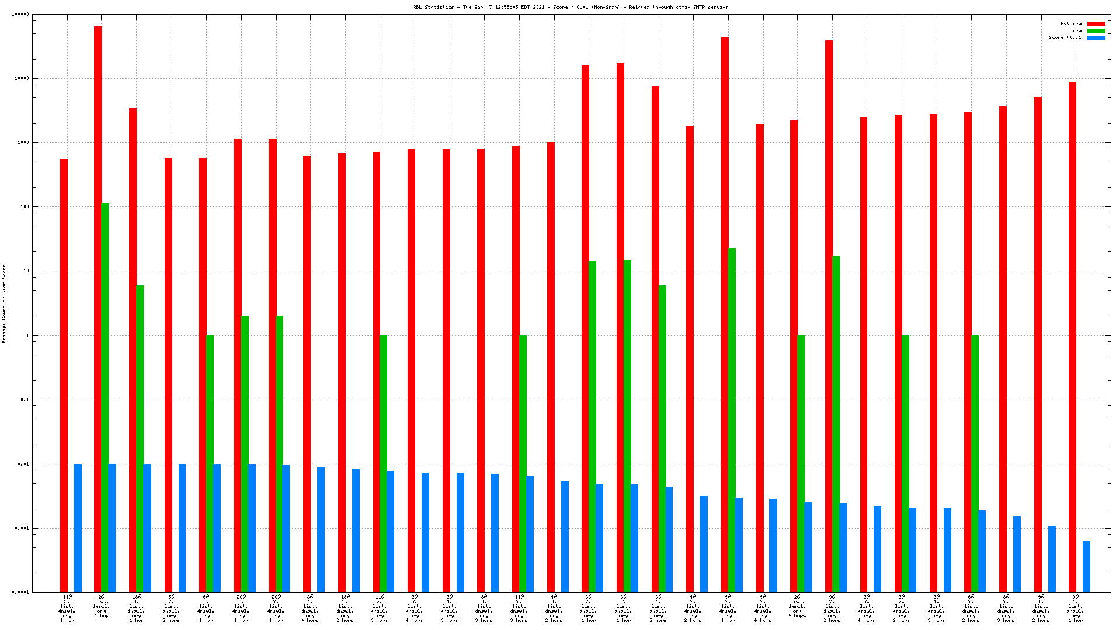The image size is (1120, 630).
Task: Click the 0.01 y-axis tick label
Action: (x=24, y=464)
